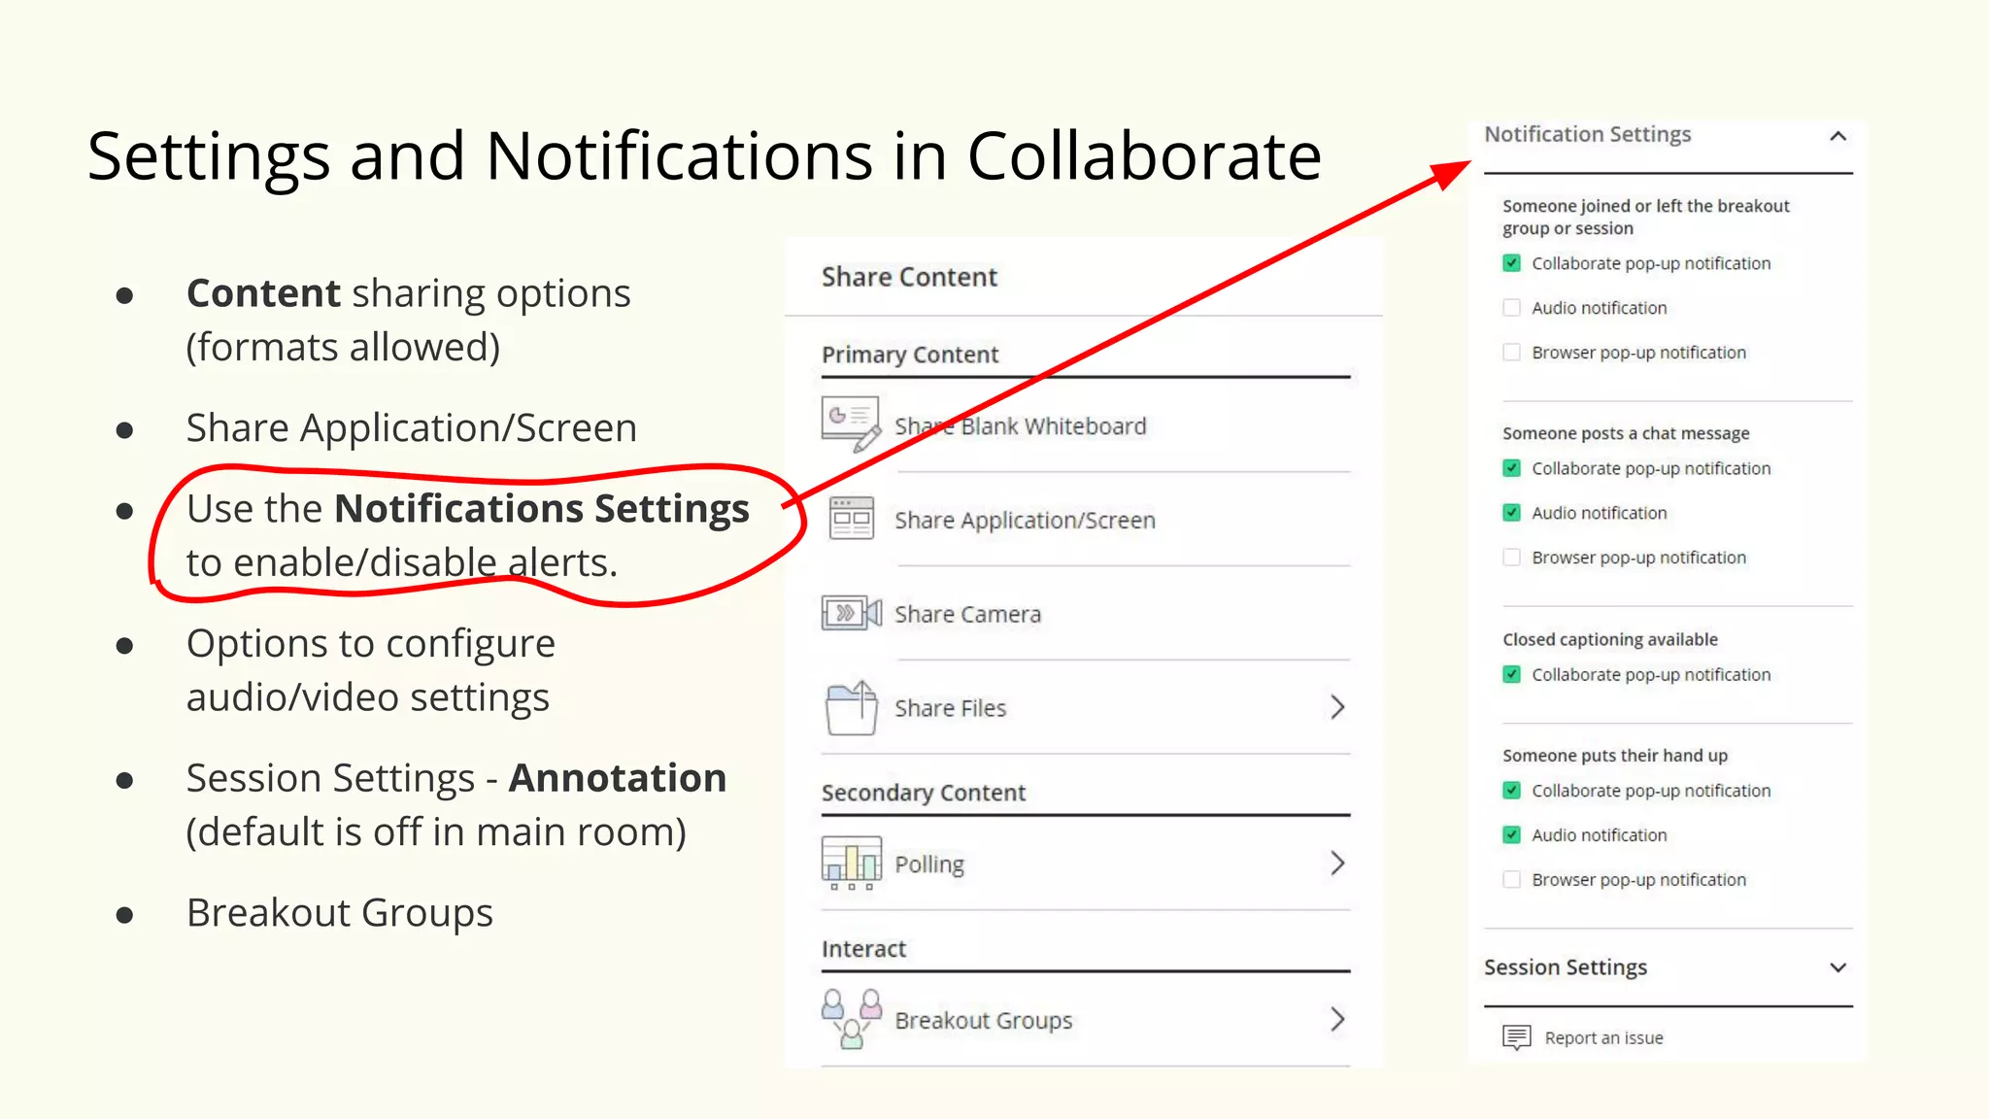Disable Audio notification under Someone posts a chat message
The width and height of the screenshot is (1989, 1119).
click(1511, 513)
